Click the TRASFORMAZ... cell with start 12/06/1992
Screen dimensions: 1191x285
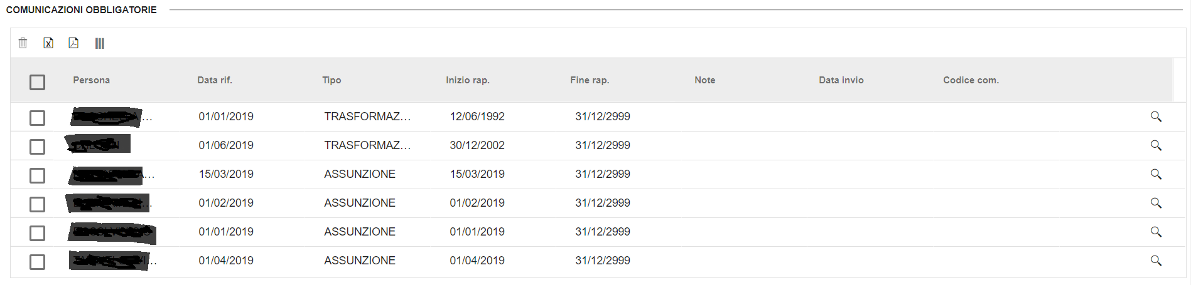click(367, 117)
